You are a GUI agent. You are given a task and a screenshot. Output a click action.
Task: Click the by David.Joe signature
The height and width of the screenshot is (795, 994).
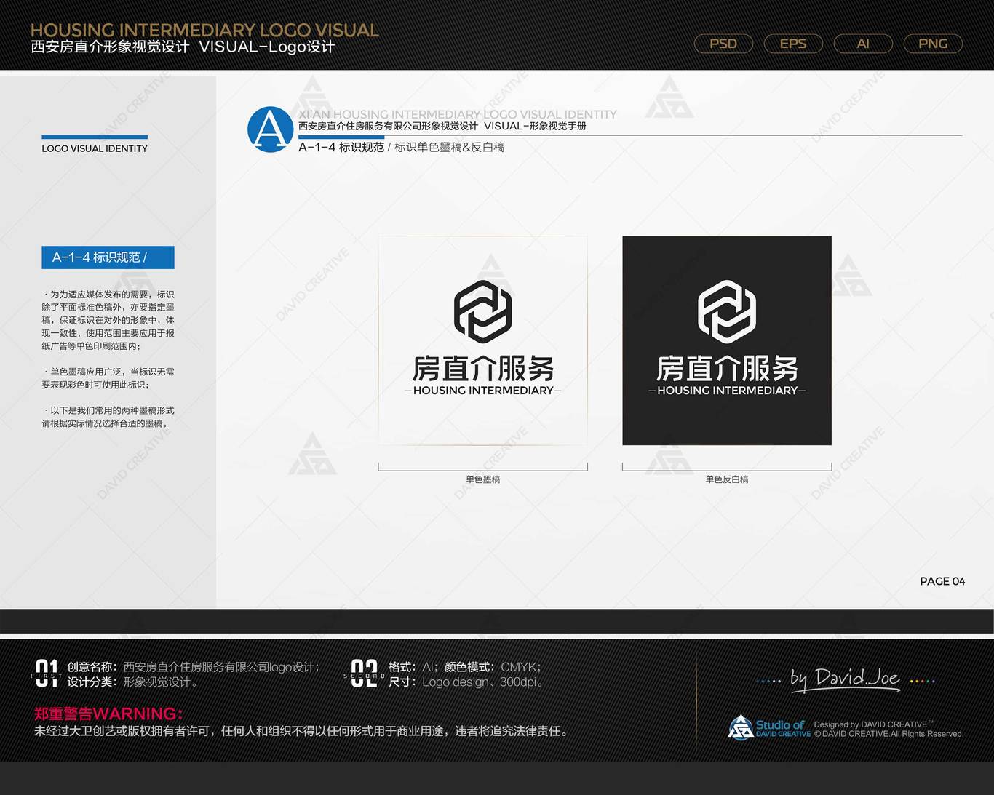pyautogui.click(x=846, y=679)
